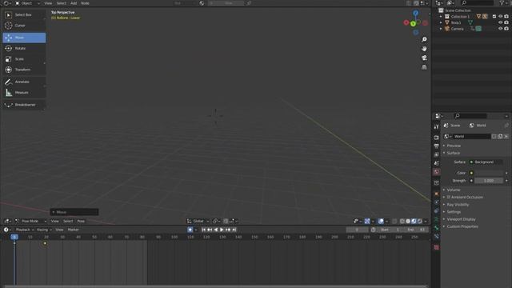
Task: Expand the Body1 tree item
Action: [x=441, y=22]
